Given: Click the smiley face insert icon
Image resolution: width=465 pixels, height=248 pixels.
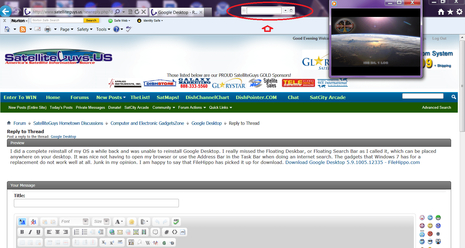Looking at the screenshot, I should pyautogui.click(x=132, y=222).
